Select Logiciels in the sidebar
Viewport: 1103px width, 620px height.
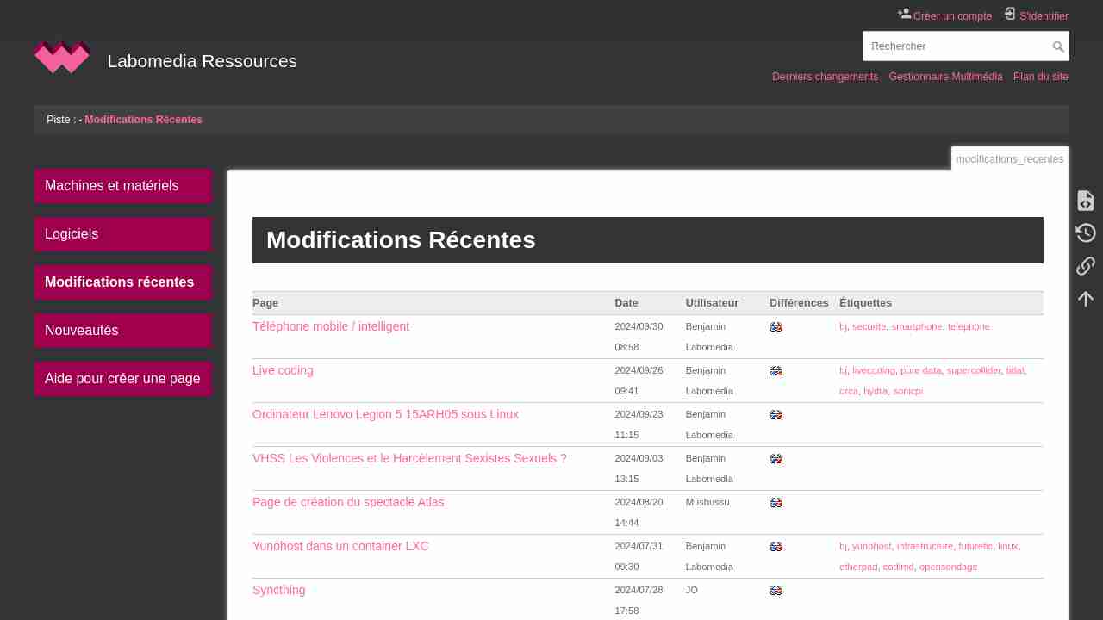coord(122,234)
